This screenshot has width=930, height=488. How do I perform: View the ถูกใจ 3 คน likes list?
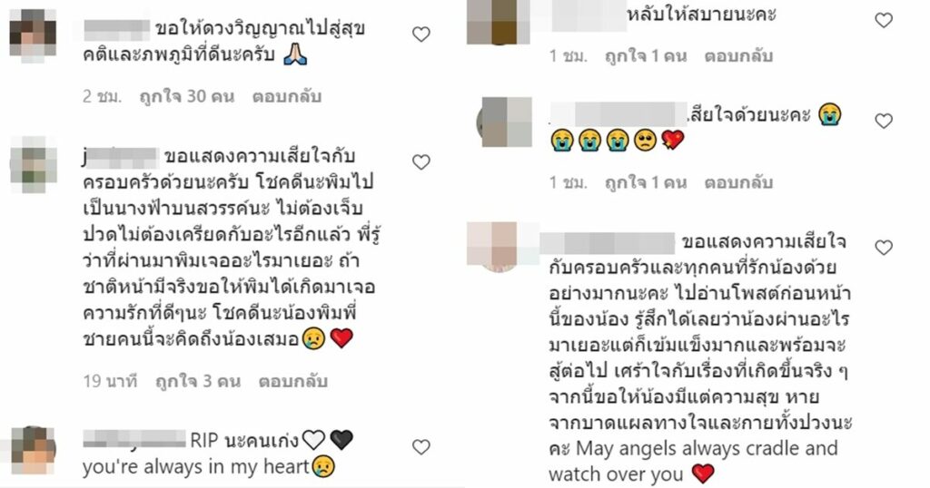coord(198,381)
